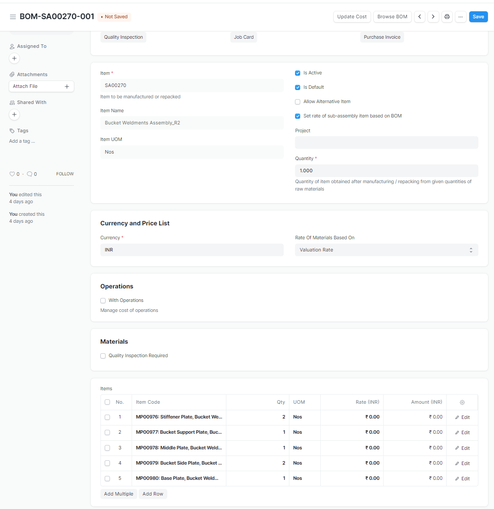The width and height of the screenshot is (494, 509).
Task: Open comments via the speech bubble icon
Action: (29, 174)
